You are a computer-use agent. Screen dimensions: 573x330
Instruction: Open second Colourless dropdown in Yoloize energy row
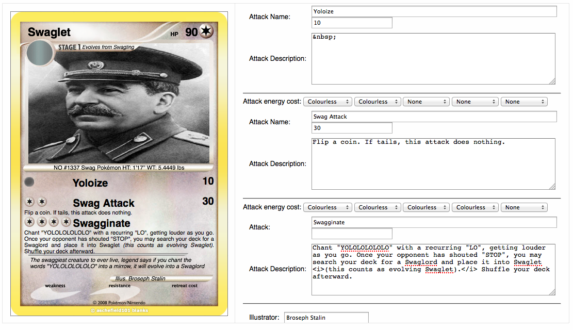click(x=378, y=102)
